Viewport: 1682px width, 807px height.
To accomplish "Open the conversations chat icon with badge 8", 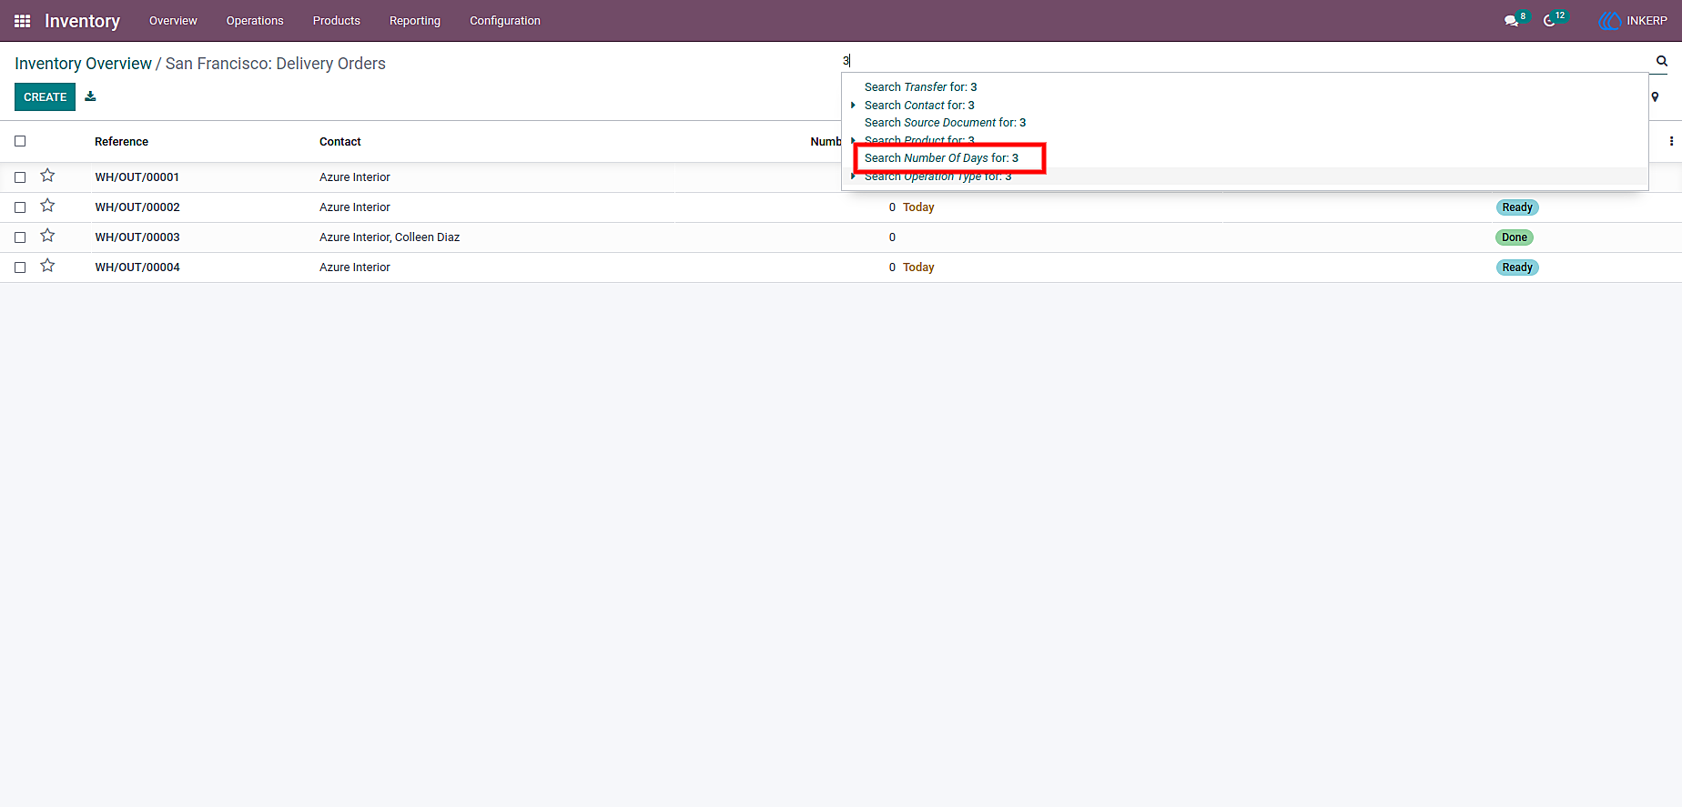I will pos(1512,21).
